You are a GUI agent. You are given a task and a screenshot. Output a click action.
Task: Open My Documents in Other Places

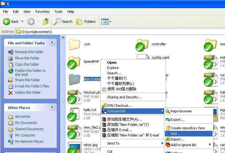[26, 123]
